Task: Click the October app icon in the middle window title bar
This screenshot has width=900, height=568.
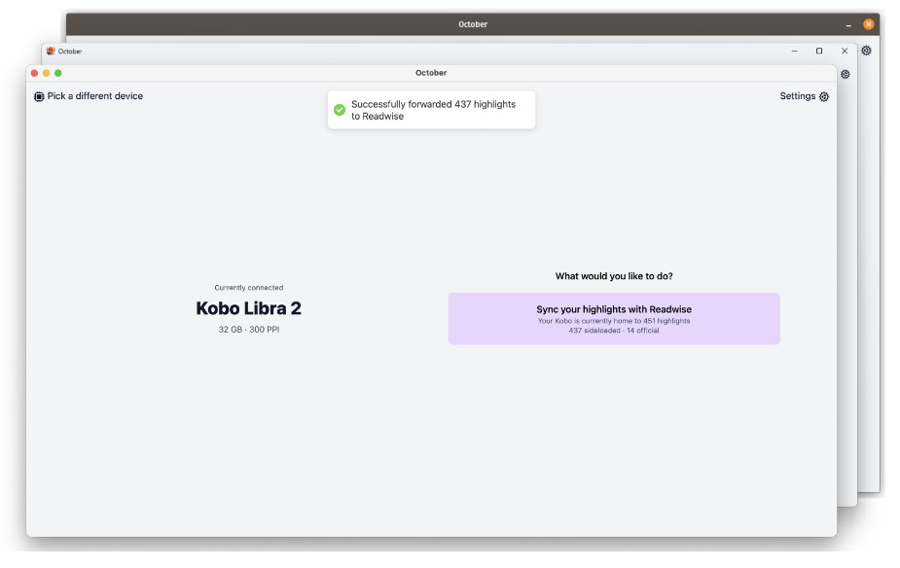Action: pos(52,52)
